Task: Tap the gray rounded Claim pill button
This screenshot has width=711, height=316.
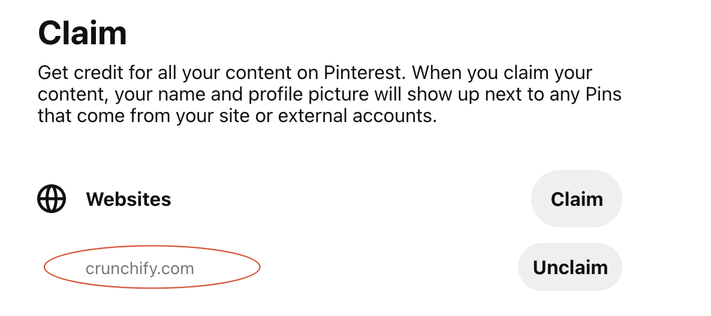Action: point(576,199)
